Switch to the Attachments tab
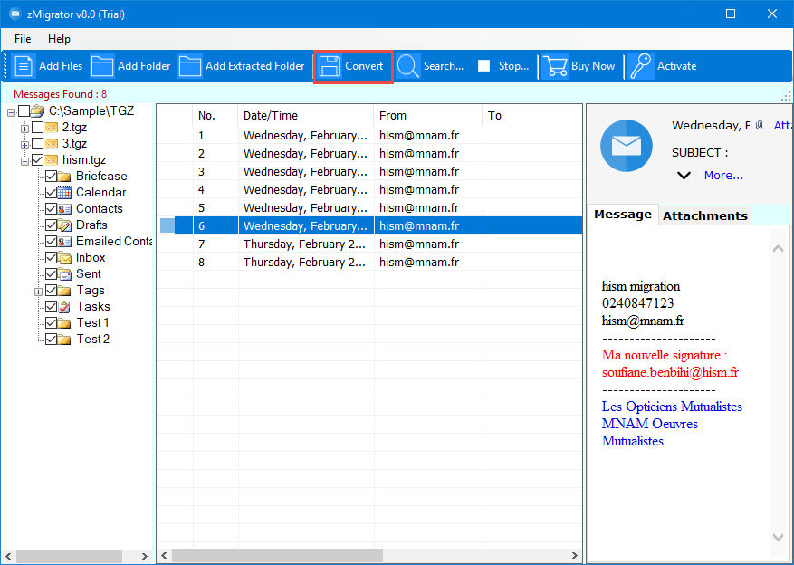Screen dimensions: 794x565 coord(705,215)
